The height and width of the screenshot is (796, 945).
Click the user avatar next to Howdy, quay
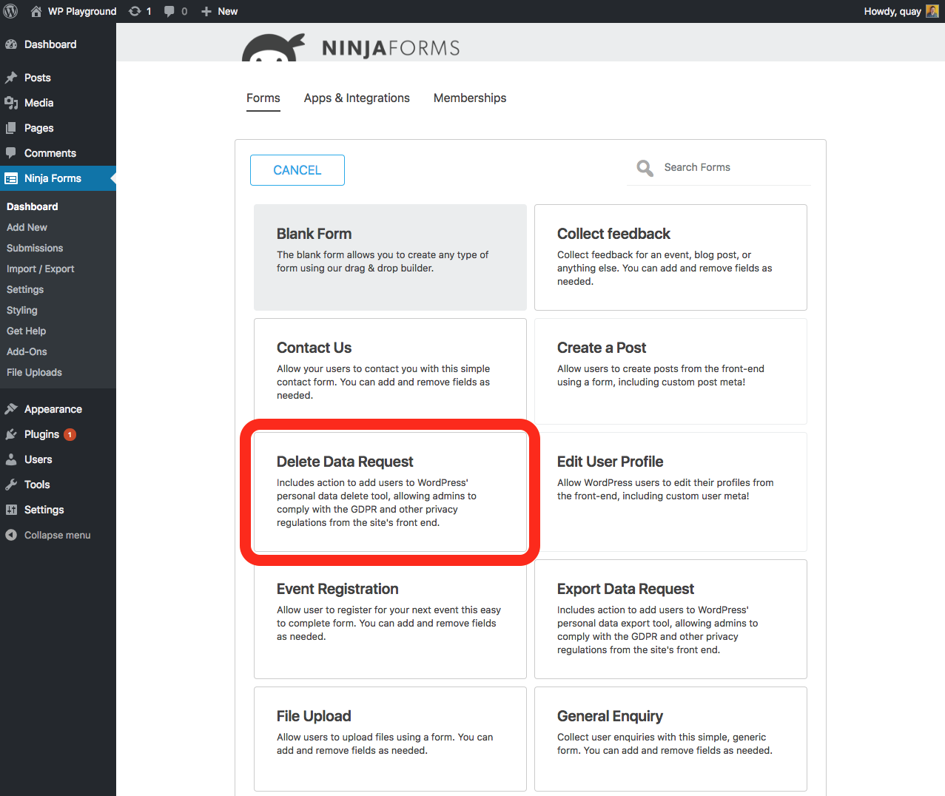(932, 11)
